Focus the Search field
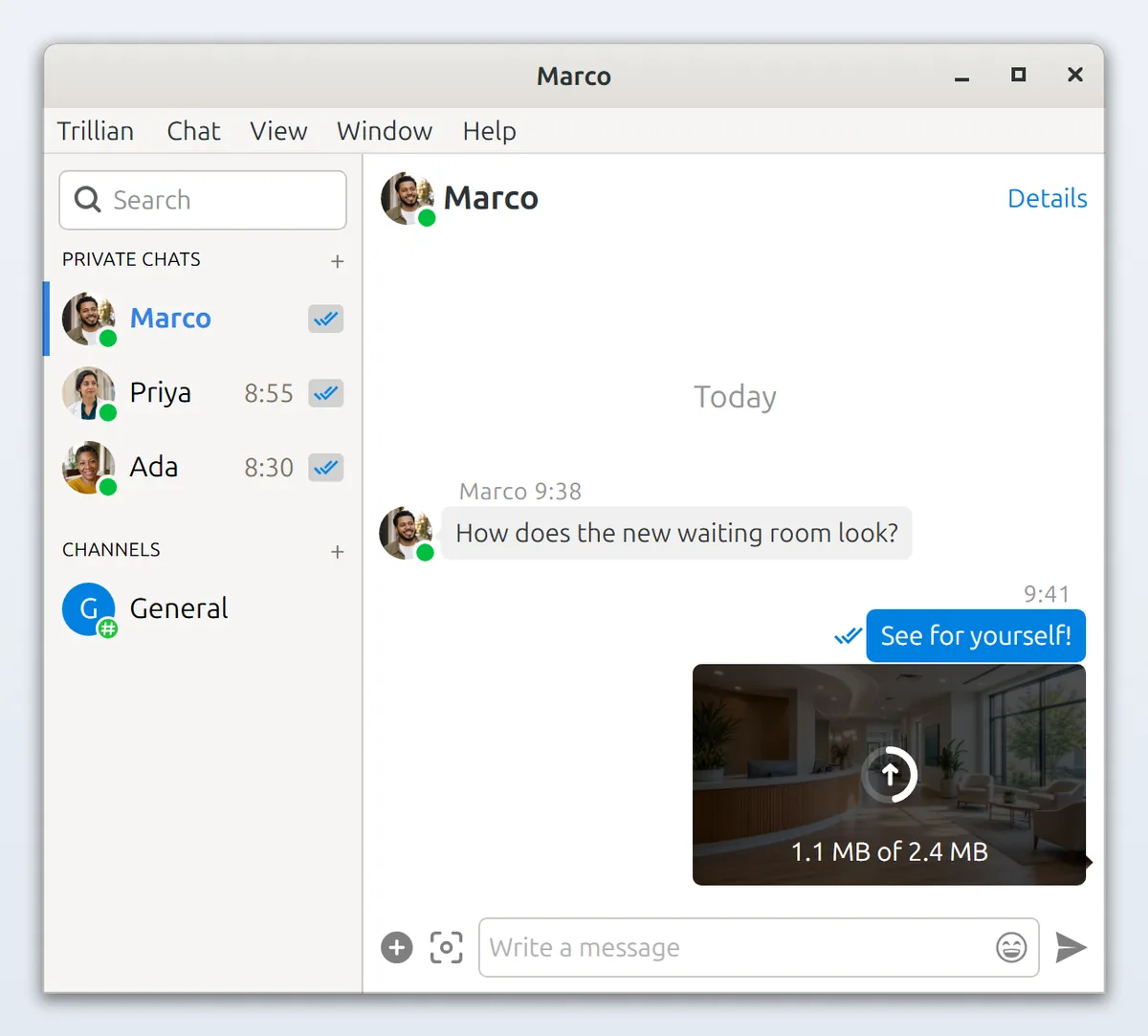This screenshot has height=1036, width=1148. (203, 200)
